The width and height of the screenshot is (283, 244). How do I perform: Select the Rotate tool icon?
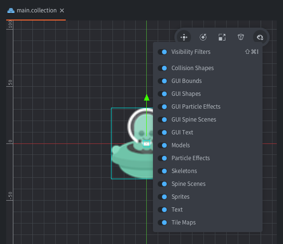tap(203, 37)
